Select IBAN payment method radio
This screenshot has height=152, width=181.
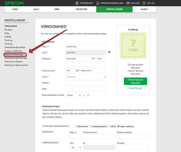pos(109,126)
